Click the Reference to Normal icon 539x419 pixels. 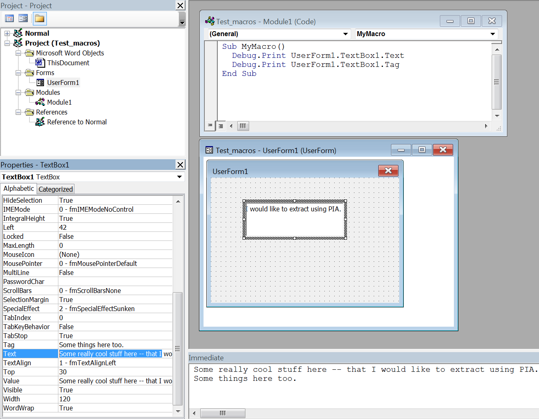pyautogui.click(x=39, y=122)
